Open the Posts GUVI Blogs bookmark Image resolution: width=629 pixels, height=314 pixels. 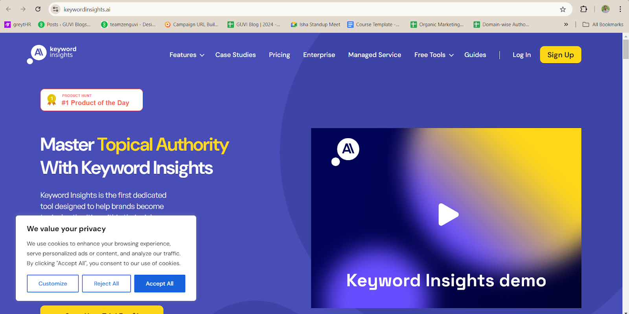click(64, 24)
